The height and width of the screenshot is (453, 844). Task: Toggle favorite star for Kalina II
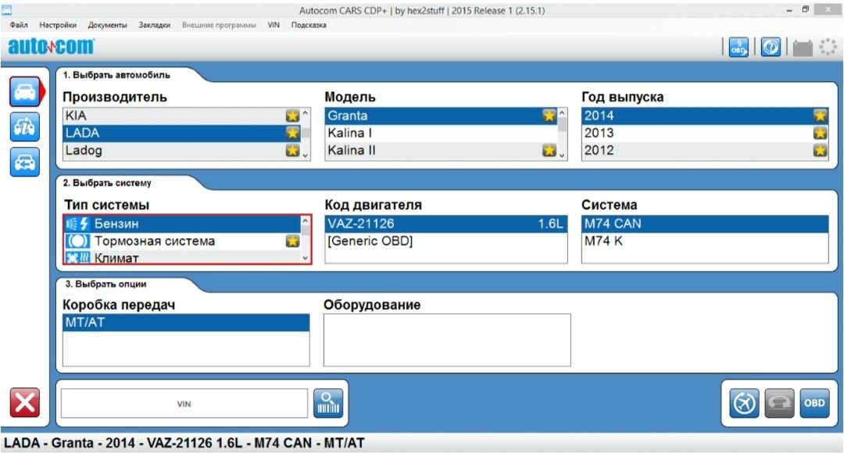pyautogui.click(x=549, y=150)
